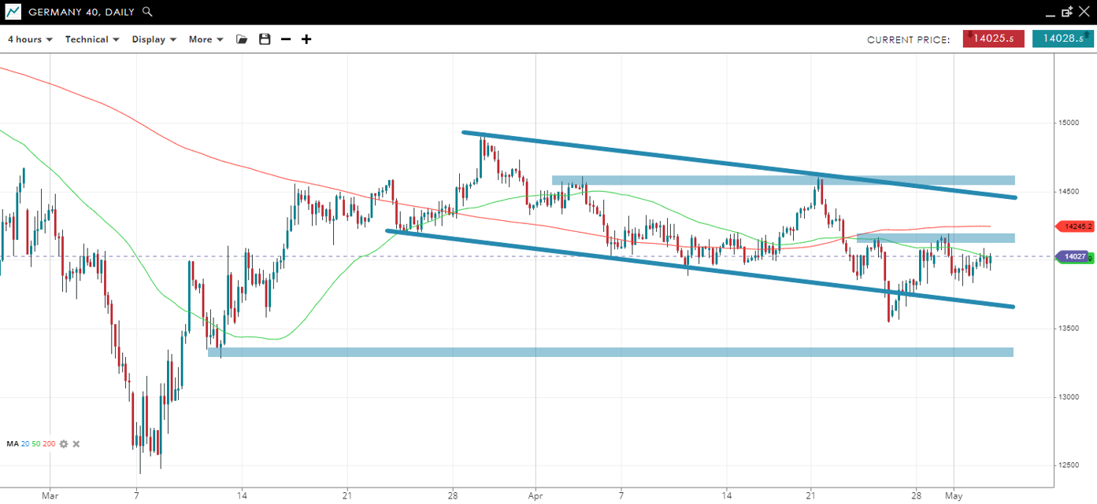
Task: Open MA indicator settings gear
Action: click(x=64, y=444)
